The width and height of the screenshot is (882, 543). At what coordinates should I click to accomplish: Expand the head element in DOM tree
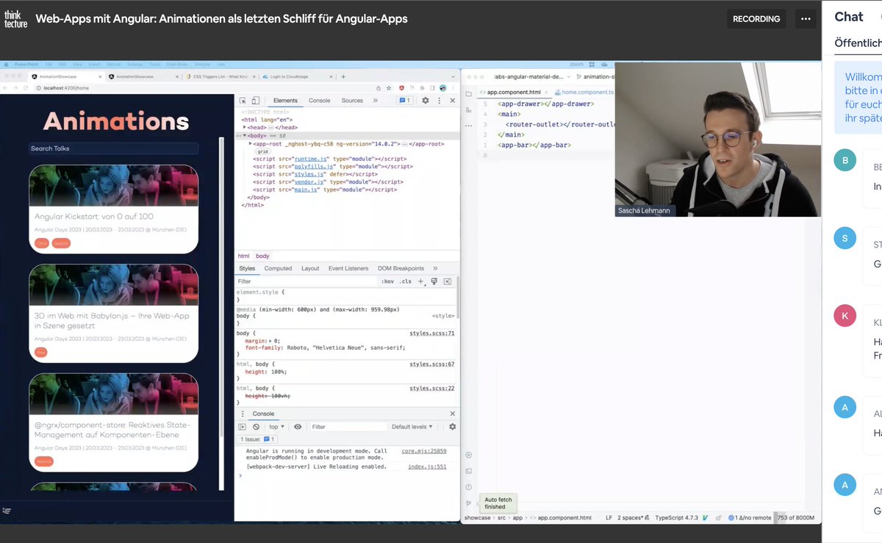pos(245,127)
